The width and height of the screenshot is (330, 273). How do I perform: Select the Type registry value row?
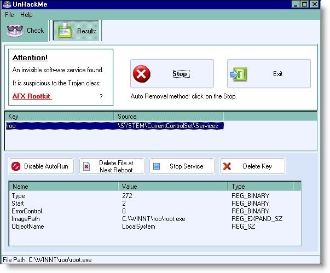pos(155,196)
